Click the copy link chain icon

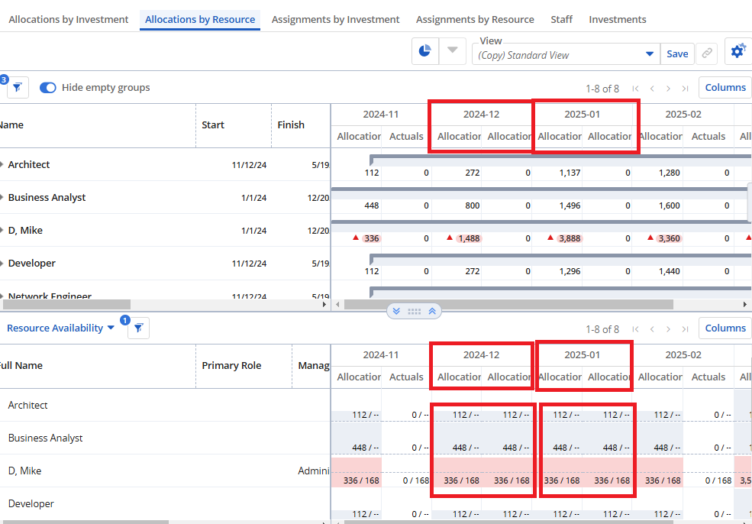pyautogui.click(x=708, y=53)
